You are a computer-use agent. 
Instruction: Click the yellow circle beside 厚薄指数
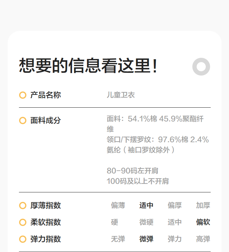tap(23, 206)
